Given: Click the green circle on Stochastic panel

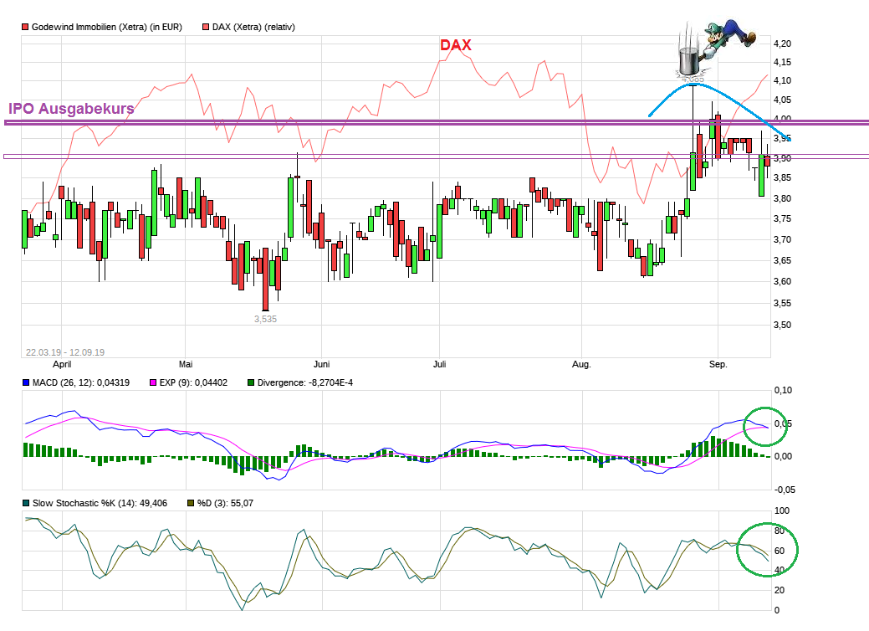Looking at the screenshot, I should point(769,550).
